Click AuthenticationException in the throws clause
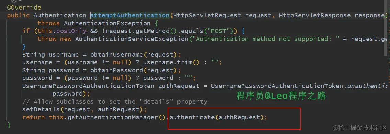Screen dimensions: 390x134 pyautogui.click(x=107, y=24)
